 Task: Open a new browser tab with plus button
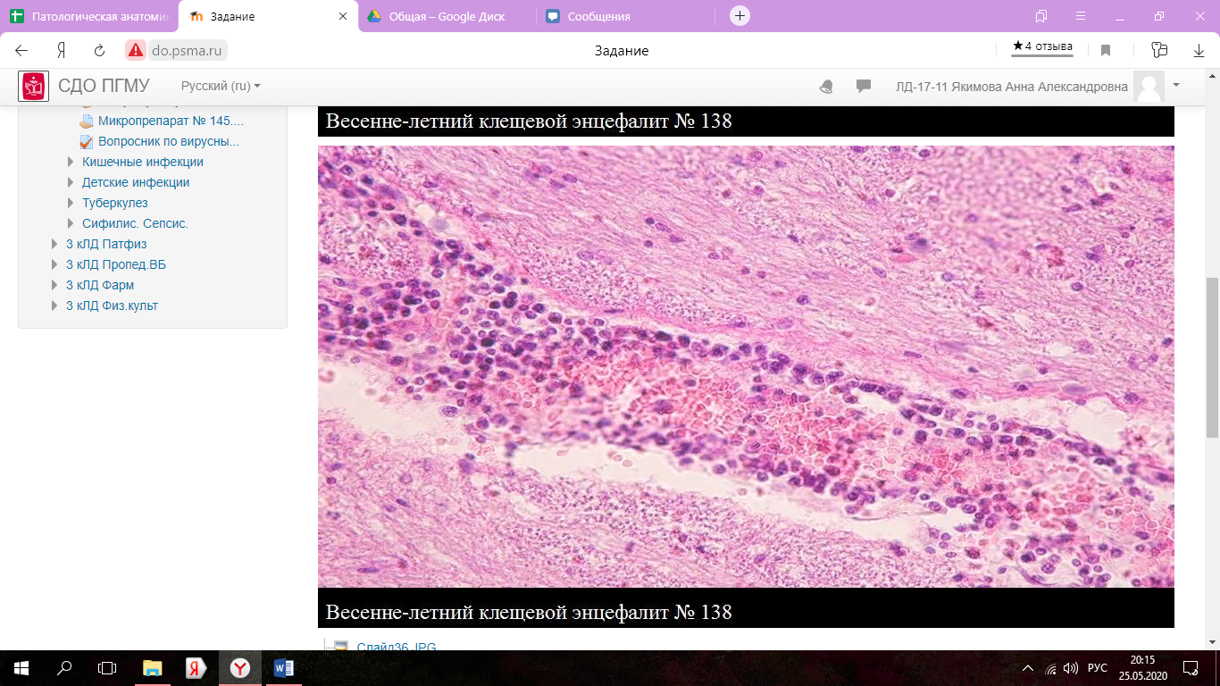[740, 16]
